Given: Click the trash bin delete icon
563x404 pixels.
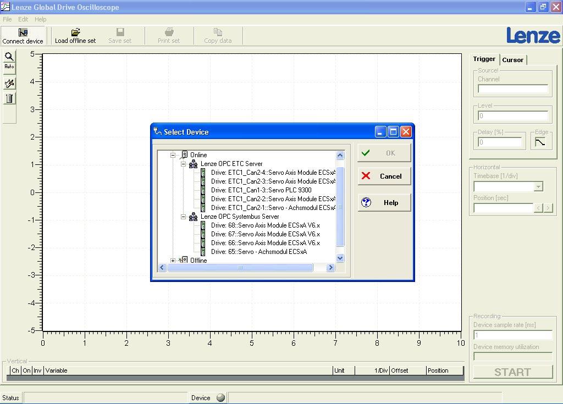Looking at the screenshot, I should click(9, 98).
